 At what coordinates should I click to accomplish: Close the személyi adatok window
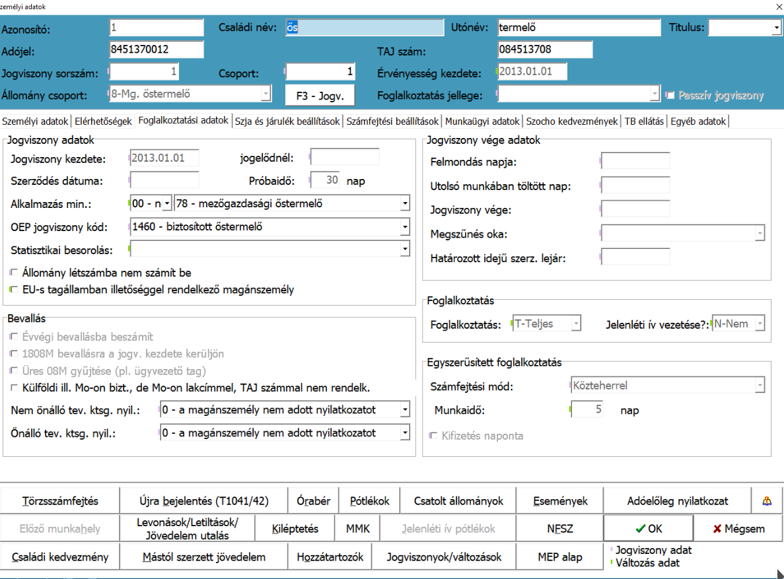coord(779,7)
